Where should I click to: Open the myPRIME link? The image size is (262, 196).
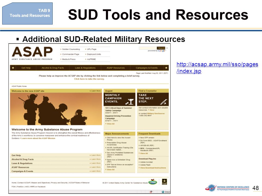click(91, 59)
